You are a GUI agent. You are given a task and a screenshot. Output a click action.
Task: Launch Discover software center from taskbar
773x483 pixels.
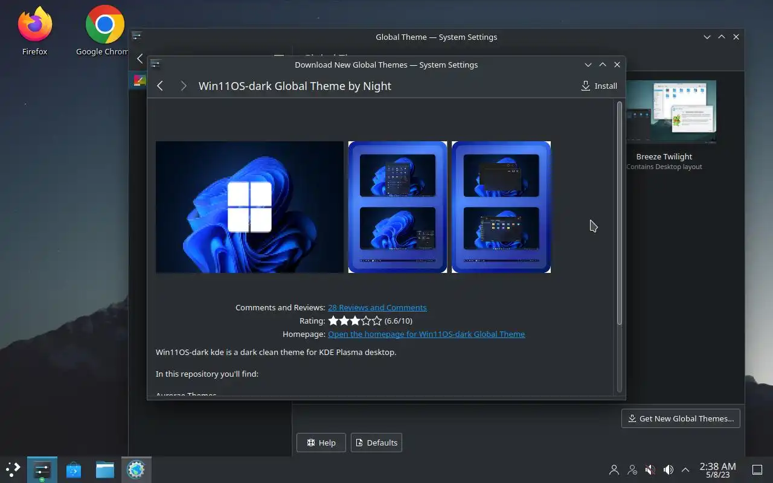[x=74, y=469]
